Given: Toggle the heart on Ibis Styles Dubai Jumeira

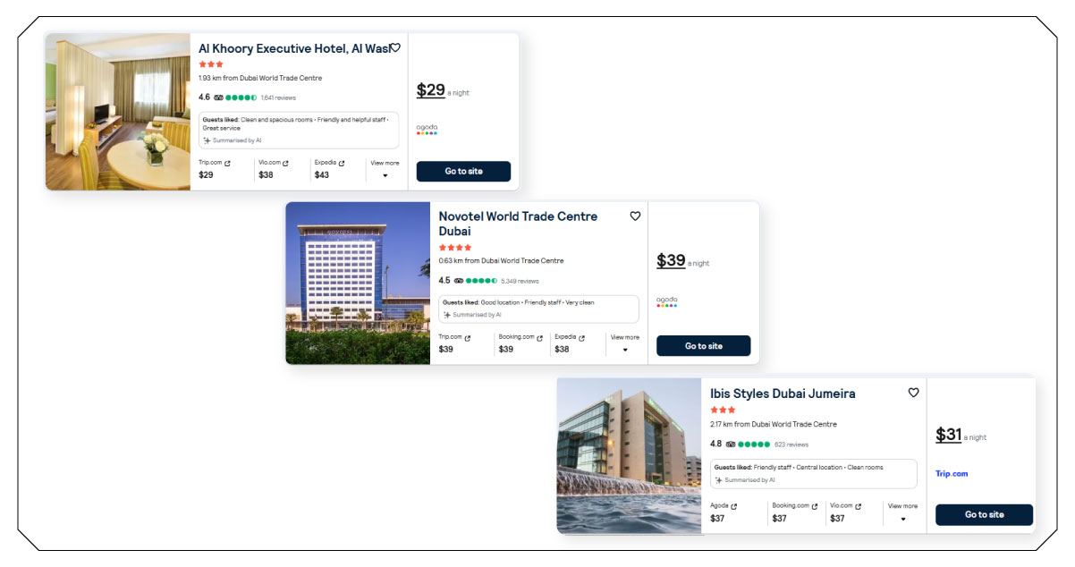Looking at the screenshot, I should [914, 393].
